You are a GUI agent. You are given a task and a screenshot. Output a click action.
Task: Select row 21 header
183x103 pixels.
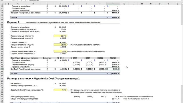point(2,17)
